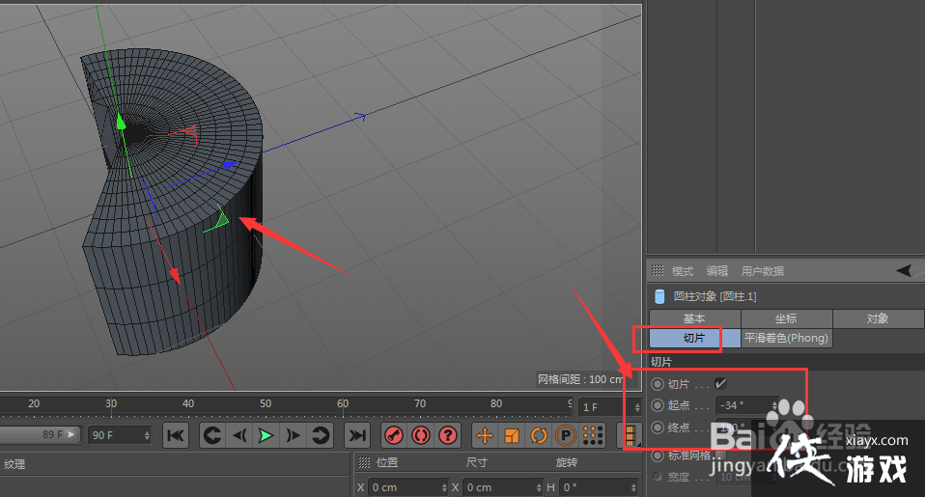Go to next keyframe button
Screen dimensions: 925x497
pyautogui.click(x=320, y=435)
